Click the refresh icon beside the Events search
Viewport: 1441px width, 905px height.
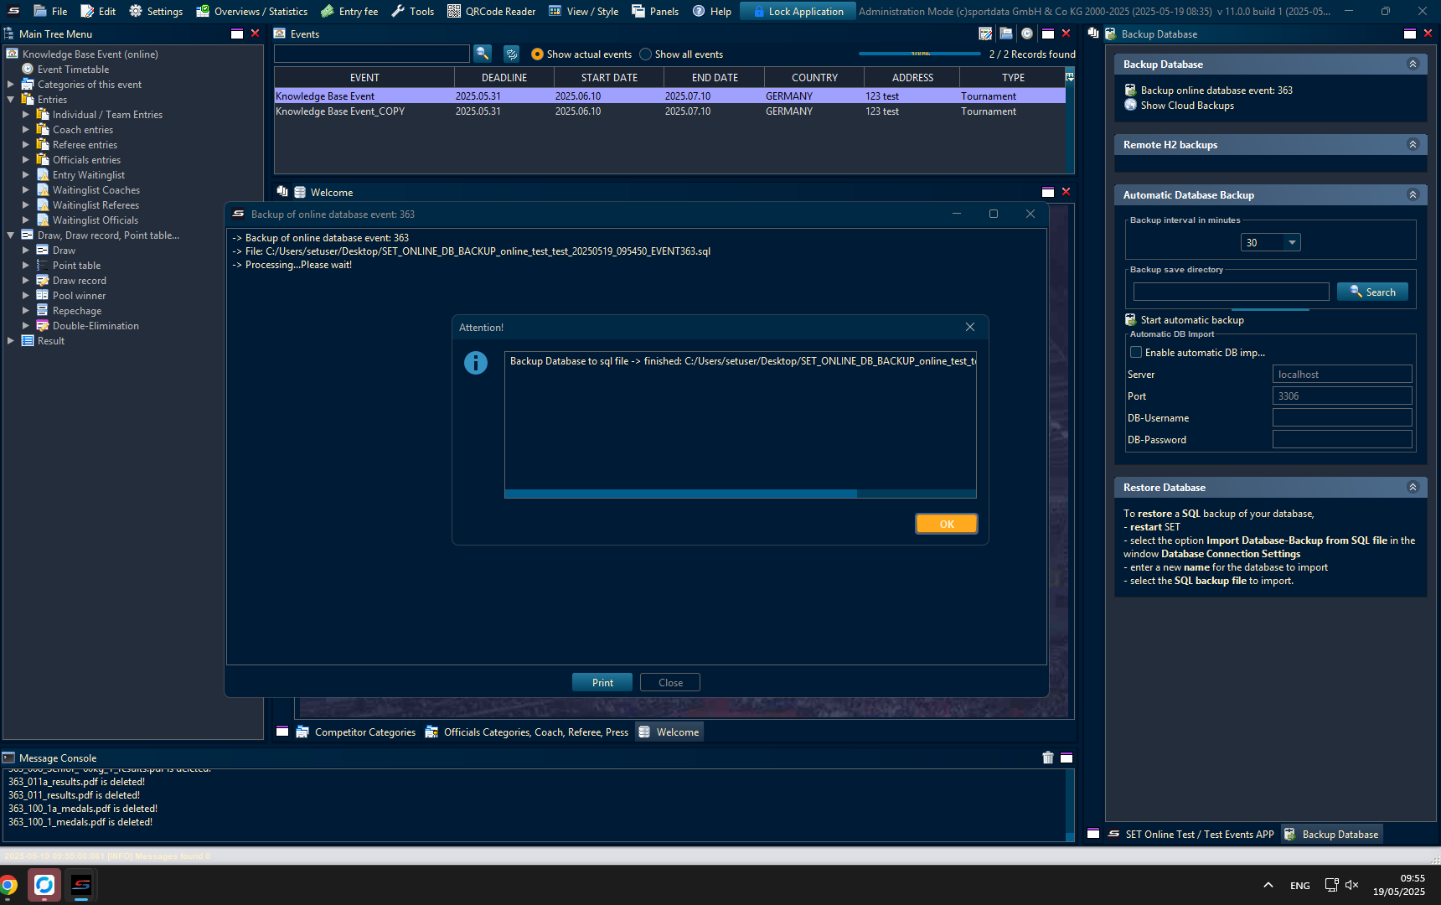511,54
